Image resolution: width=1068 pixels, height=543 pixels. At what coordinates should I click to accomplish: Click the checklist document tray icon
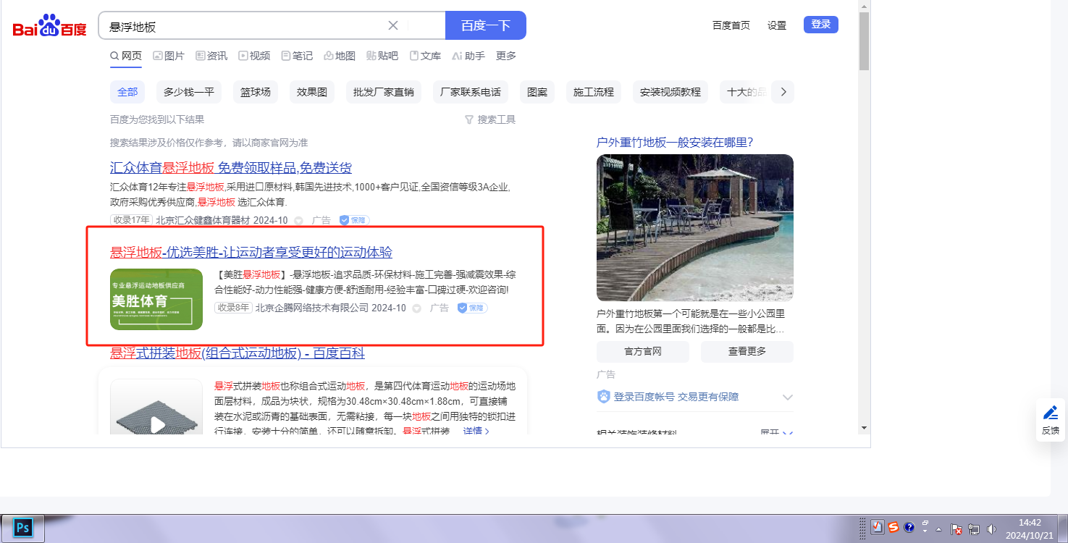[878, 528]
